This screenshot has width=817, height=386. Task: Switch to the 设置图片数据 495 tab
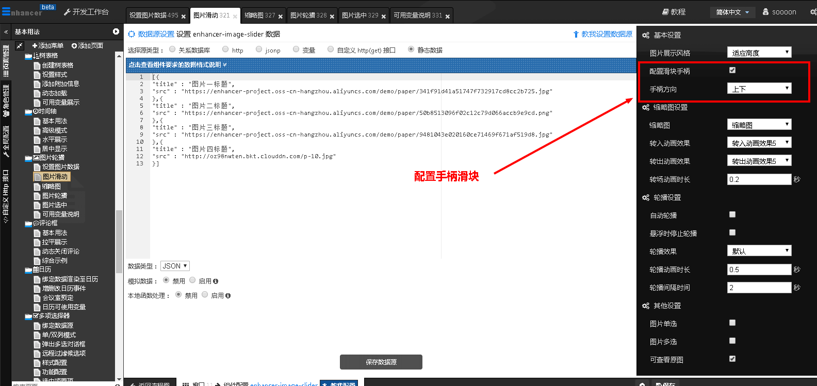(154, 15)
